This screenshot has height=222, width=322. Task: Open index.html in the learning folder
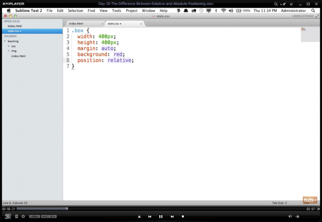click(x=18, y=56)
